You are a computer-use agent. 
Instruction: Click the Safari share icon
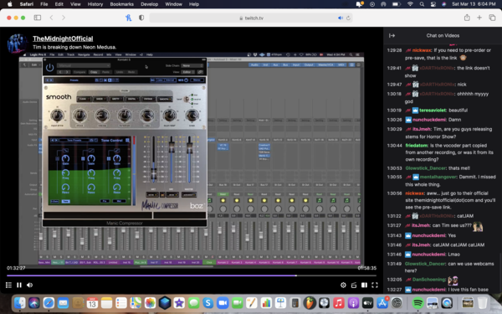coord(467,18)
